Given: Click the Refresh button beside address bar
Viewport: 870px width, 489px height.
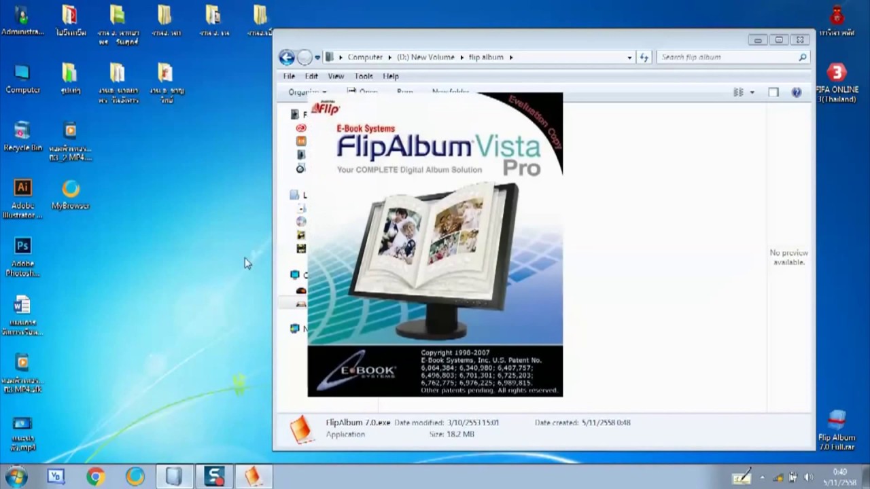Looking at the screenshot, I should click(644, 57).
